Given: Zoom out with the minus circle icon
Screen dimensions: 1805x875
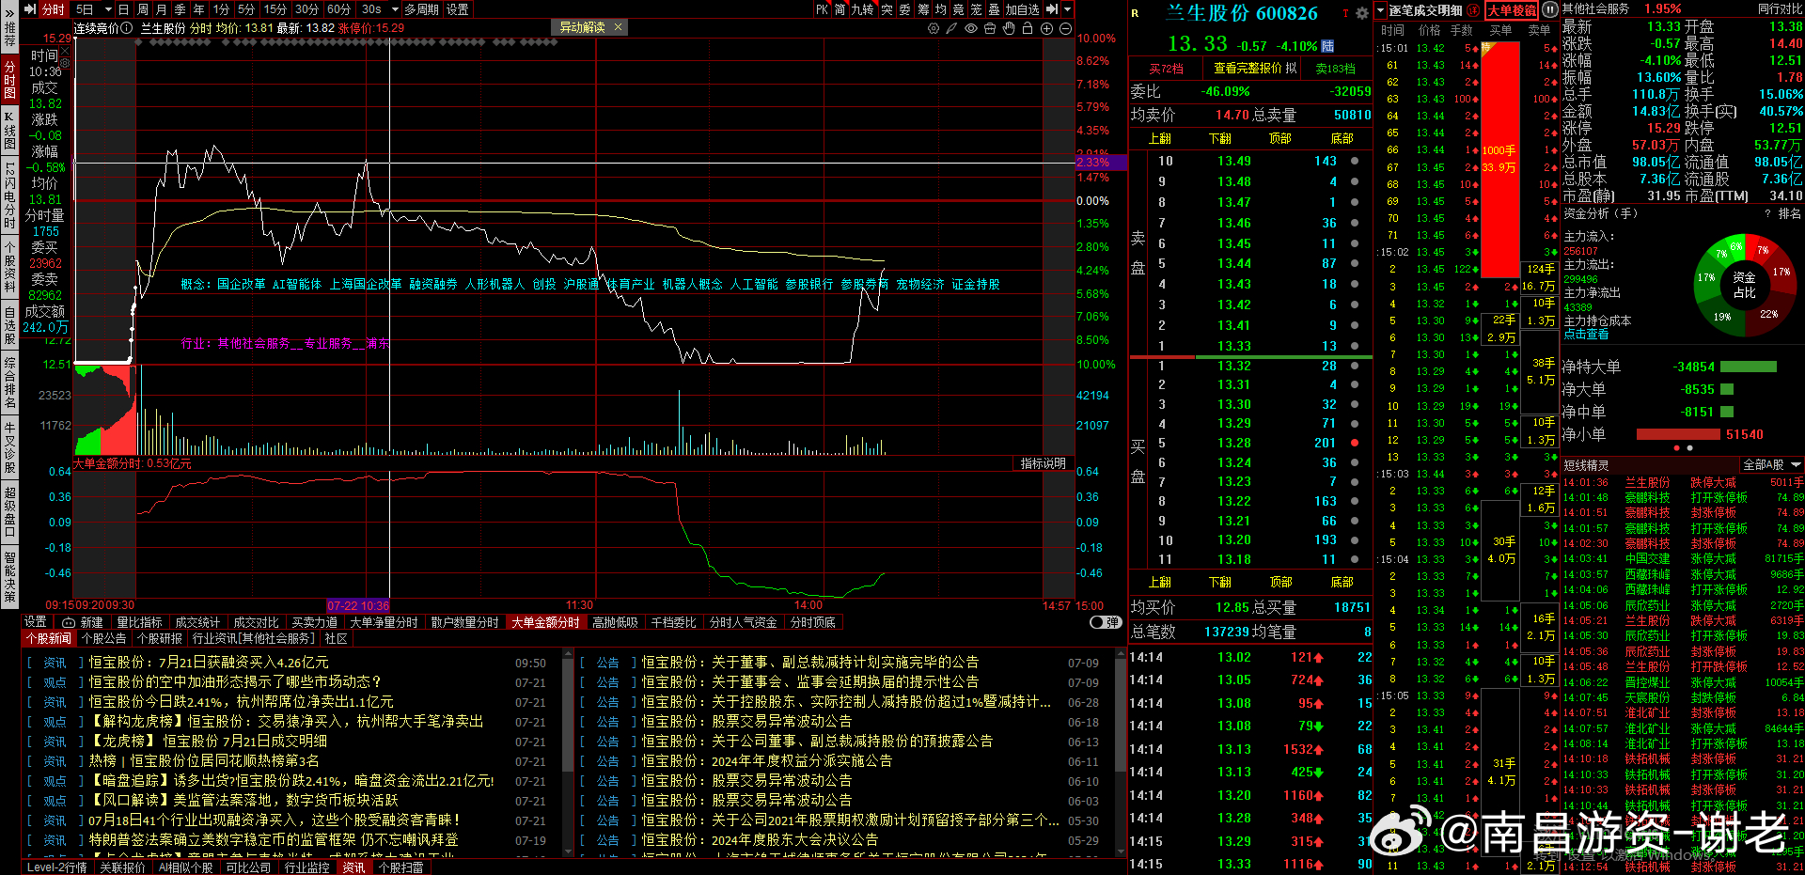Looking at the screenshot, I should [1066, 28].
